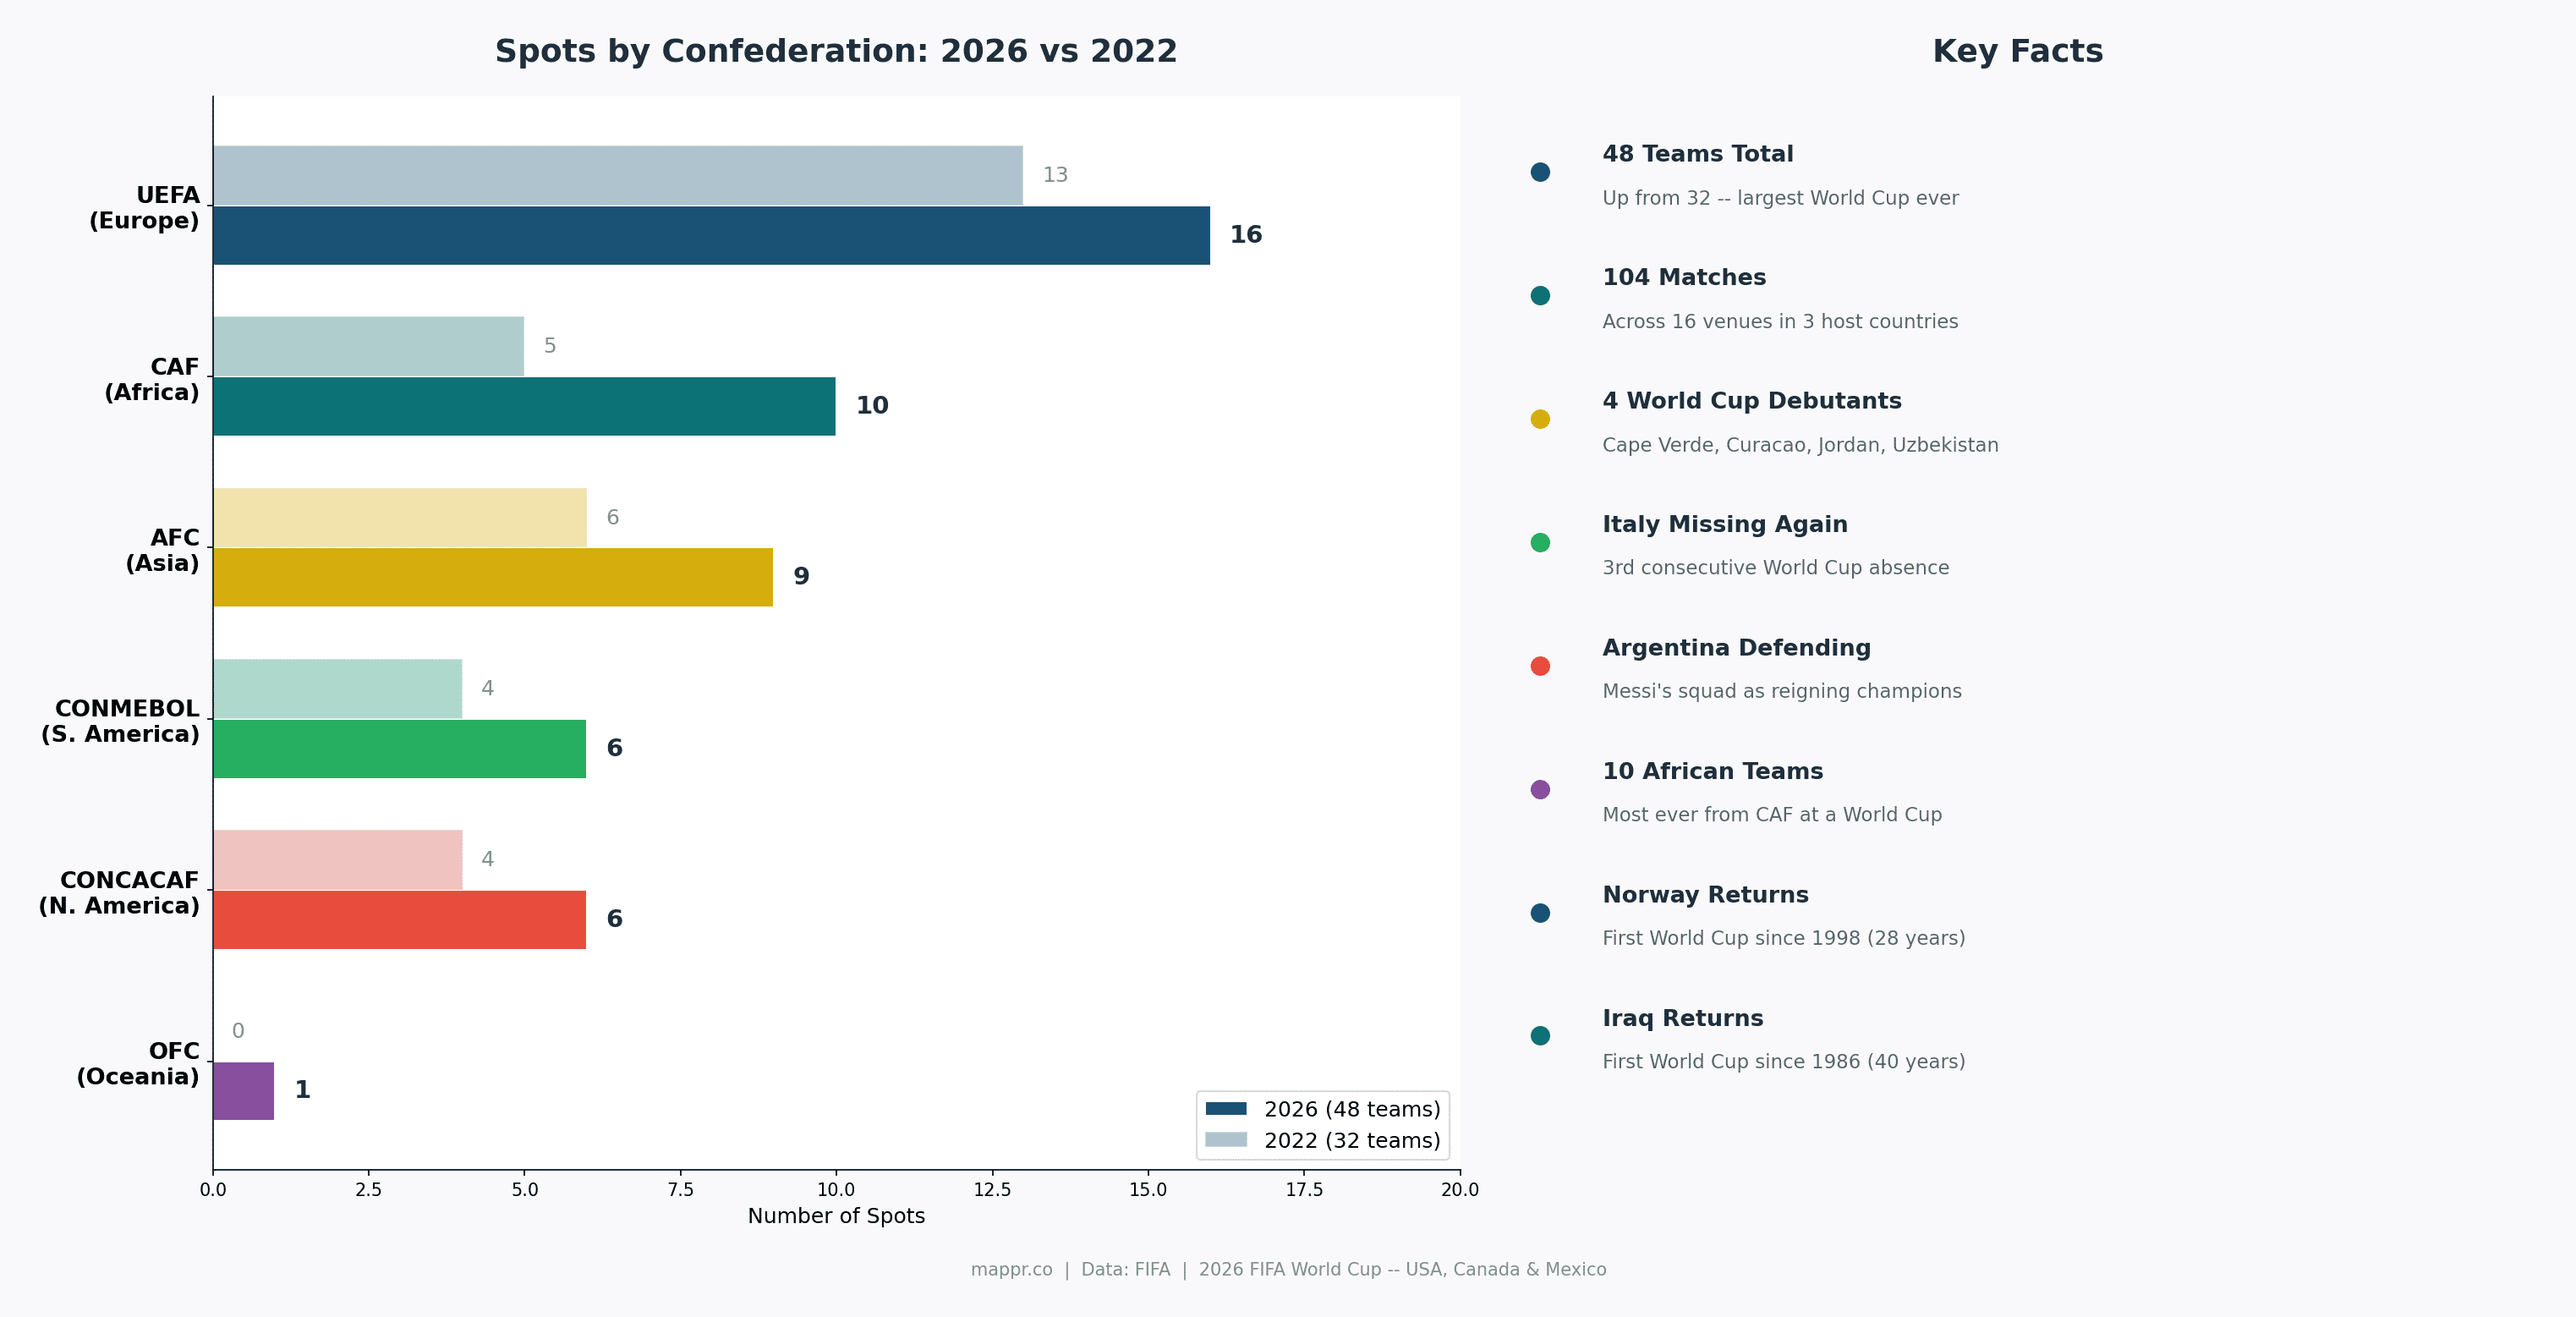Image resolution: width=2576 pixels, height=1317 pixels.
Task: Click the teal CAF 2026 bar
Action: tap(520, 406)
